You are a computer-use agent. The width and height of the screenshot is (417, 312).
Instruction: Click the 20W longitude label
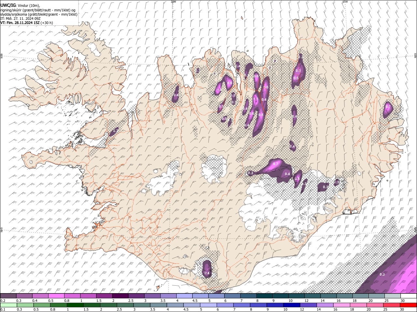pos(173,2)
